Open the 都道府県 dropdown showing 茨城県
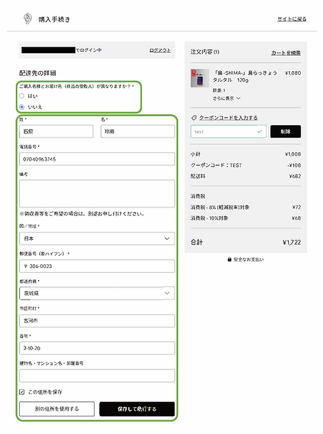Viewport: 323px width, 434px height. click(x=97, y=293)
